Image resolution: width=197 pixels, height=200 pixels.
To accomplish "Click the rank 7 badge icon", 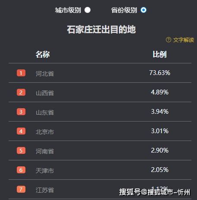I will point(21,189).
